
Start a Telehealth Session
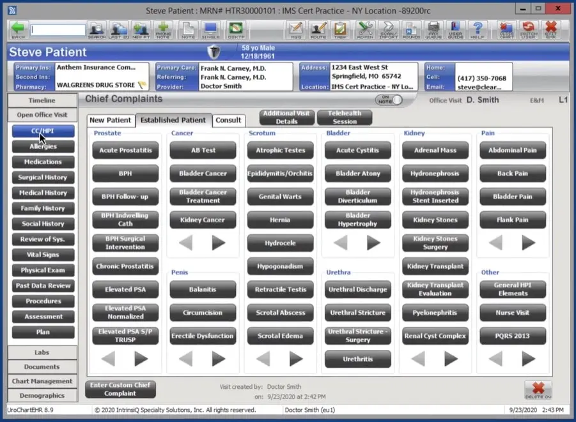click(345, 117)
